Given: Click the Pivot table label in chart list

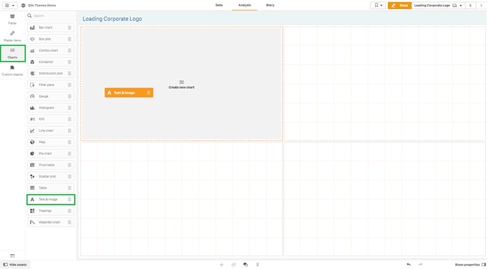Looking at the screenshot, I should tap(46, 165).
